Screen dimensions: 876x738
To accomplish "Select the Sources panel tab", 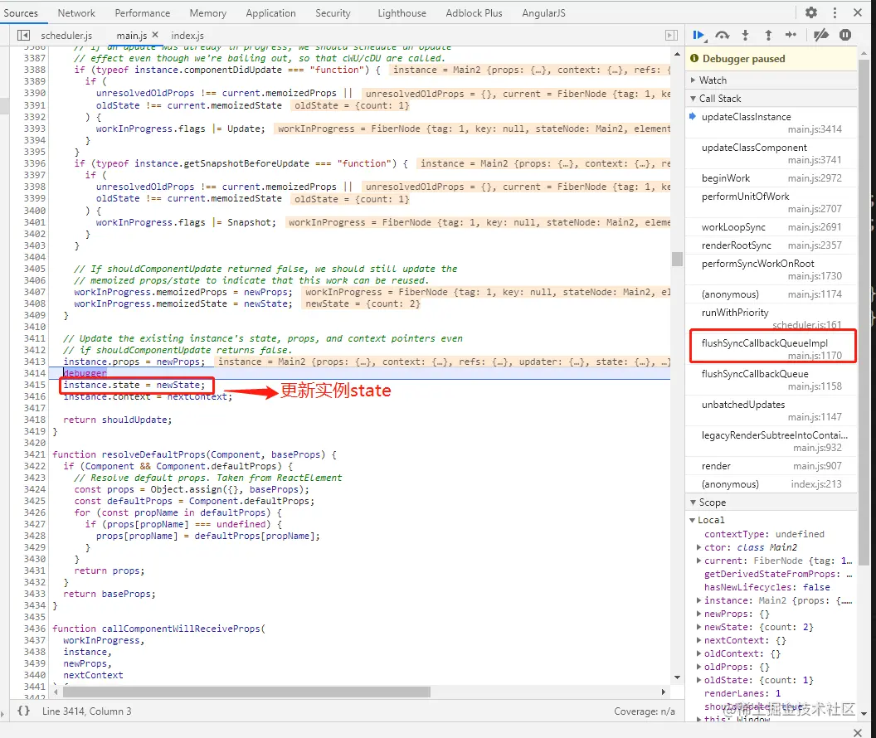I will pos(21,12).
